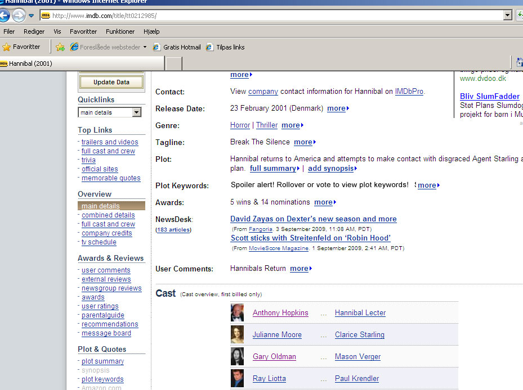Screen dimensions: 523x390
Task: Open the Quicklinks main details combo box
Action: (109, 112)
